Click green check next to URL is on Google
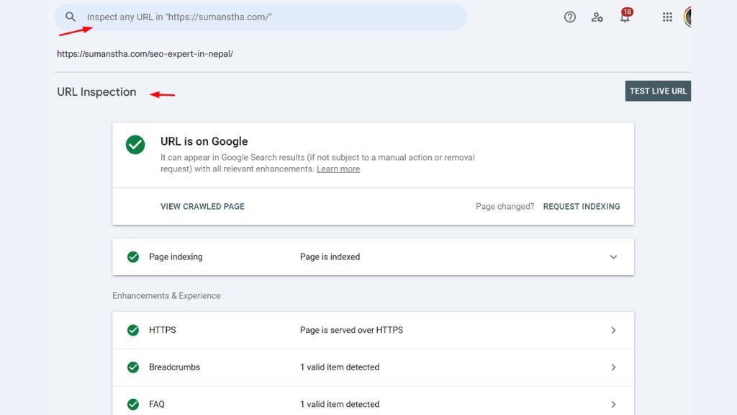This screenshot has width=737, height=415. click(x=135, y=144)
